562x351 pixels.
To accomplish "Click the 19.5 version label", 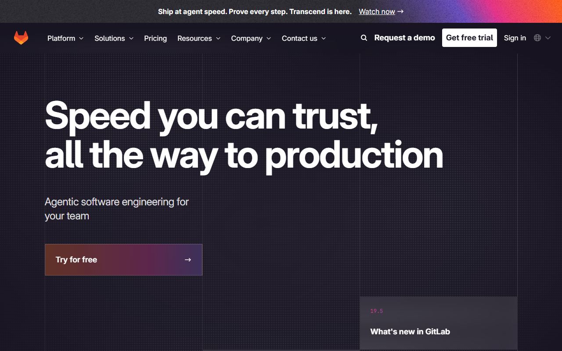I will [376, 311].
